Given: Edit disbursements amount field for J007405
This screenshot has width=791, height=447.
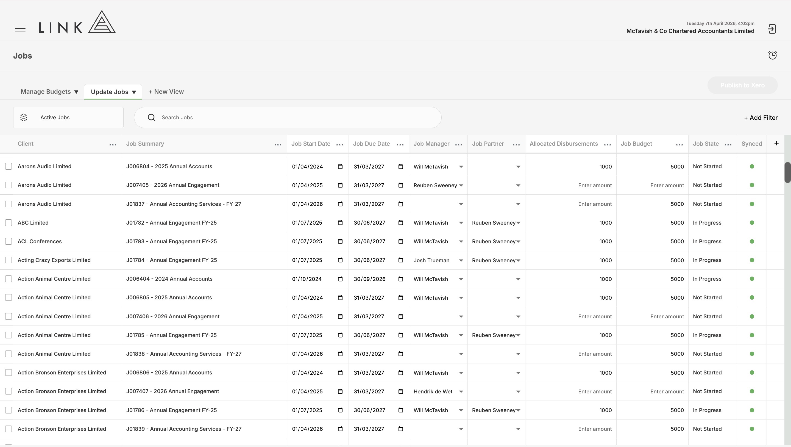Looking at the screenshot, I should (571, 185).
